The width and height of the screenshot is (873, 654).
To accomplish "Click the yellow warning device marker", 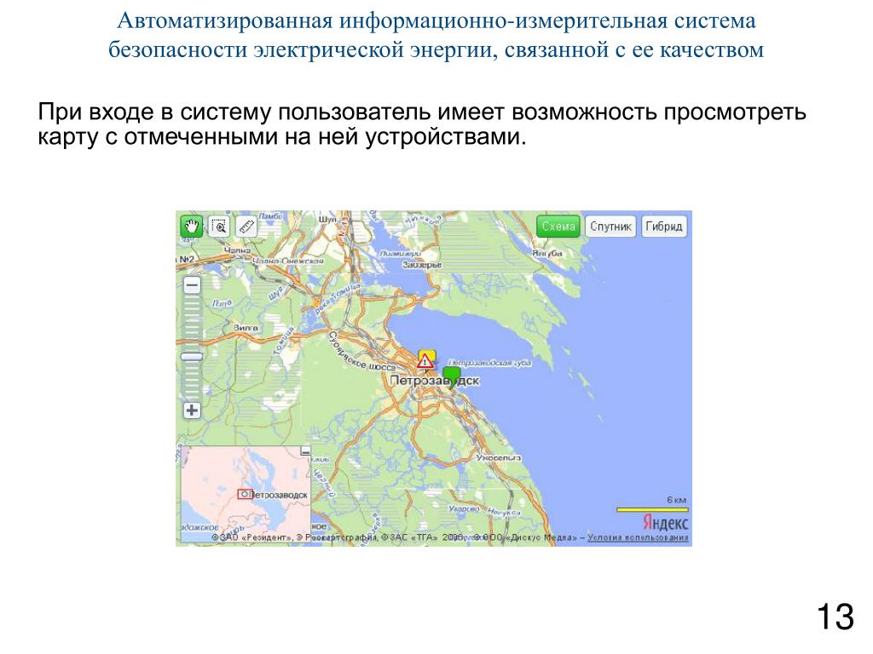I will point(426,360).
